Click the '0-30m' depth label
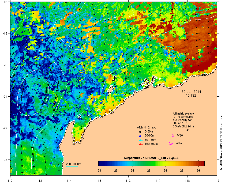Image resolution: width=225 pixels, height=182 pixels. click(x=149, y=131)
